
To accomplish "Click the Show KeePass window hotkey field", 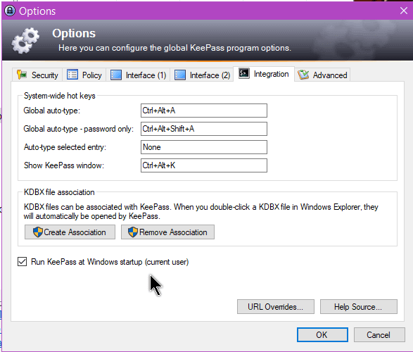I will 204,165.
